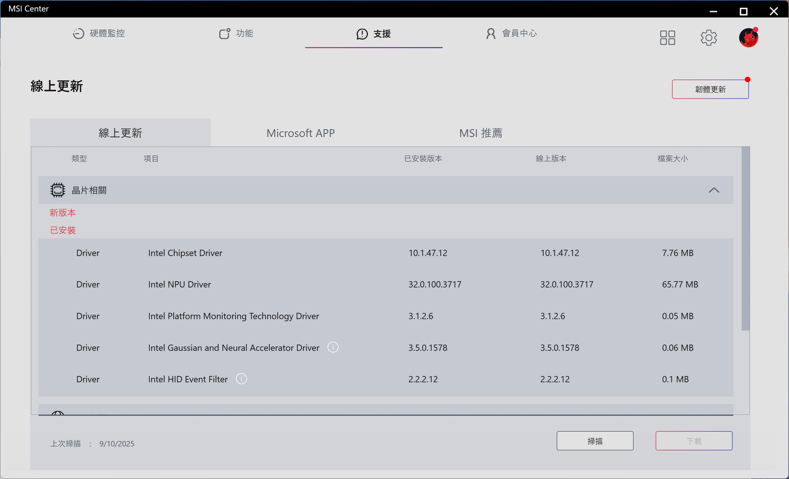Click the 已安裝版本 column header
This screenshot has width=789, height=479.
[423, 158]
